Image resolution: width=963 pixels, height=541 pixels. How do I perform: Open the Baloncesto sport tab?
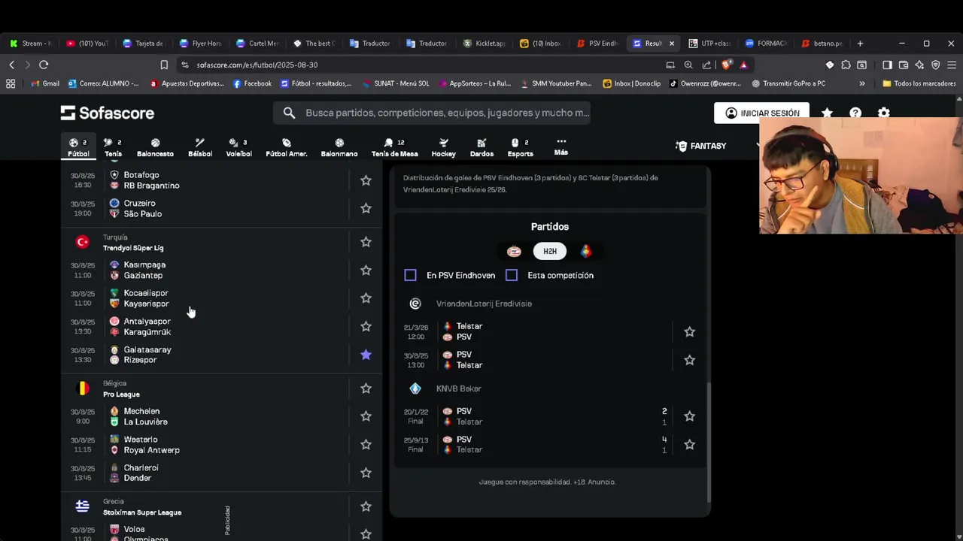[x=155, y=147]
